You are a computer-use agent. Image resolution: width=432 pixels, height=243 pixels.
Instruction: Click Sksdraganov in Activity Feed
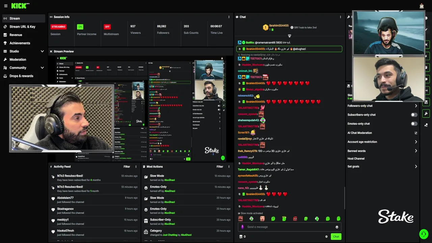tap(65, 209)
